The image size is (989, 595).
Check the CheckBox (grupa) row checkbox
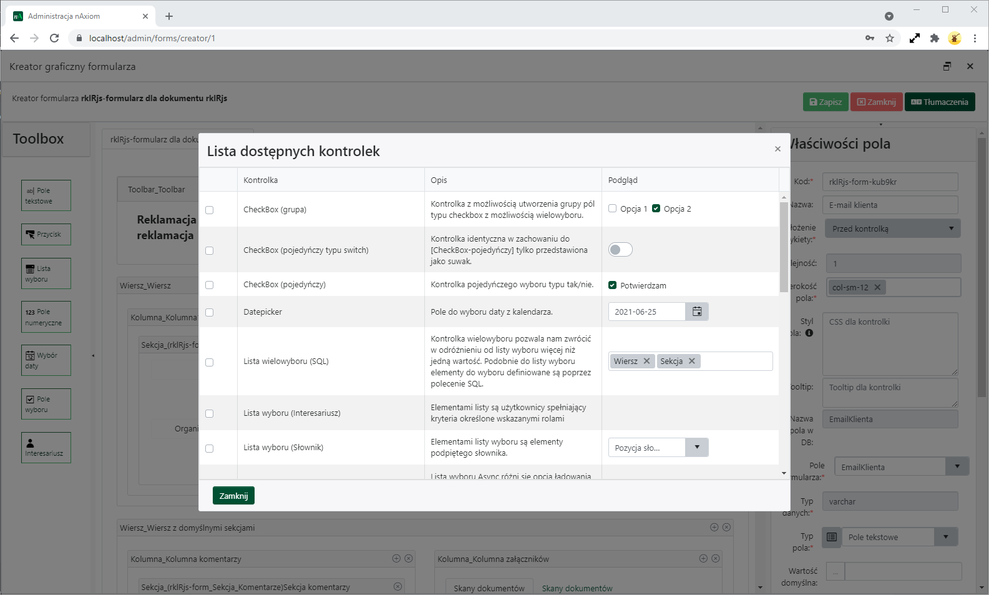pyautogui.click(x=210, y=210)
